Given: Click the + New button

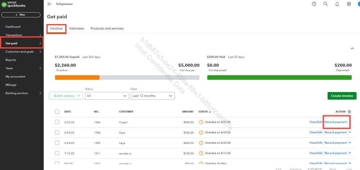Looking at the screenshot, I should [x=21, y=15].
